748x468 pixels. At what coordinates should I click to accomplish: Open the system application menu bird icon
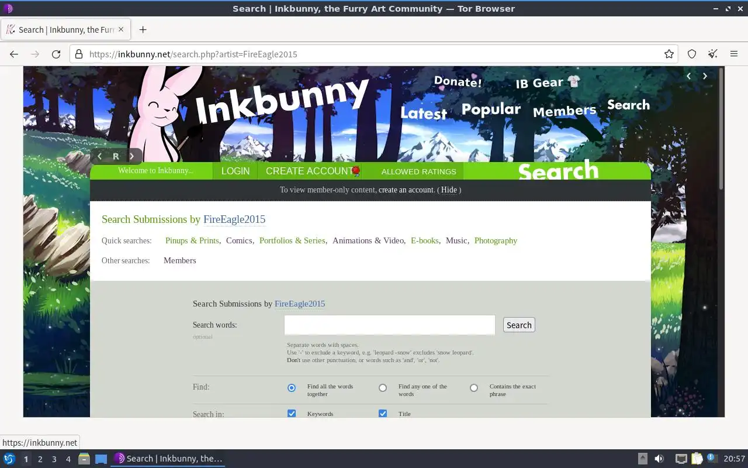[x=9, y=459]
